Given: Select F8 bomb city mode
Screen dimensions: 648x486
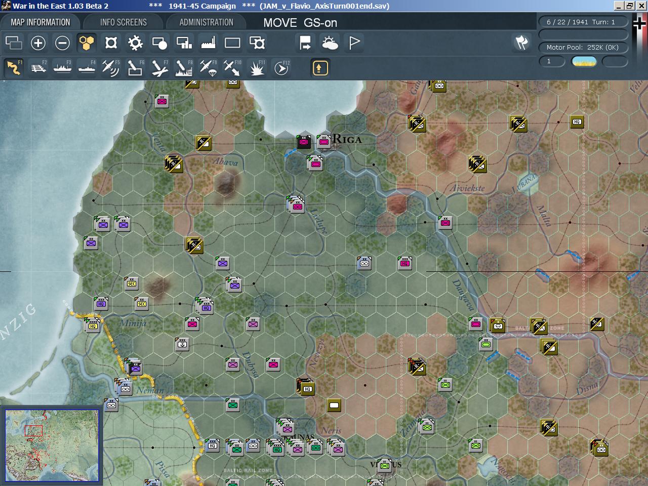Looking at the screenshot, I should coord(184,68).
